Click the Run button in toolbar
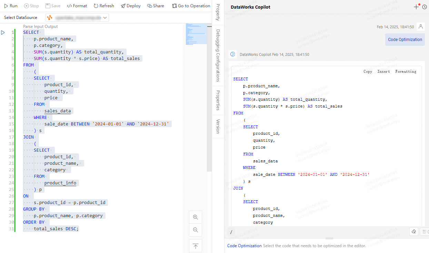The image size is (429, 253). point(11,6)
